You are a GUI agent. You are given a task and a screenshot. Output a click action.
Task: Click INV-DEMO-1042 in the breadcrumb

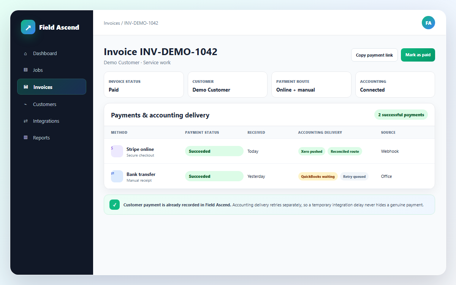pos(141,23)
